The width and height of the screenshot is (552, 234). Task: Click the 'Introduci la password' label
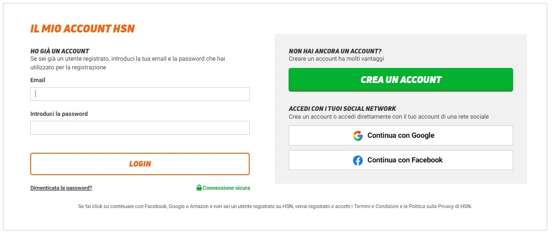(x=59, y=114)
